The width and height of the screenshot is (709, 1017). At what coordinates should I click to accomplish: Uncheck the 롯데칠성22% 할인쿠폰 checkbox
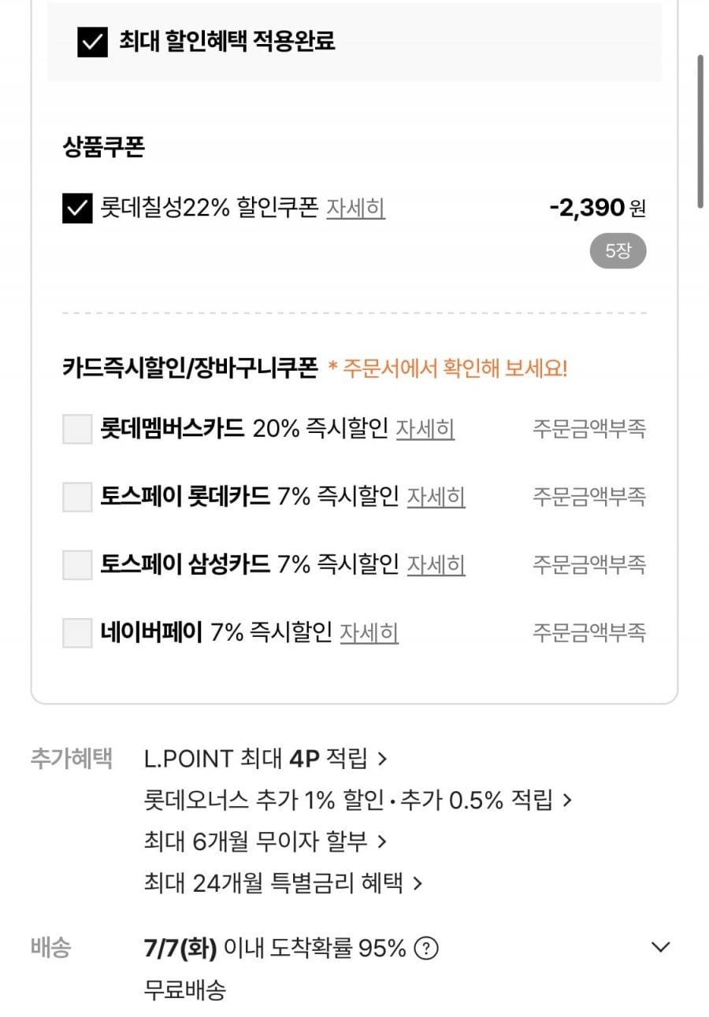click(x=77, y=209)
